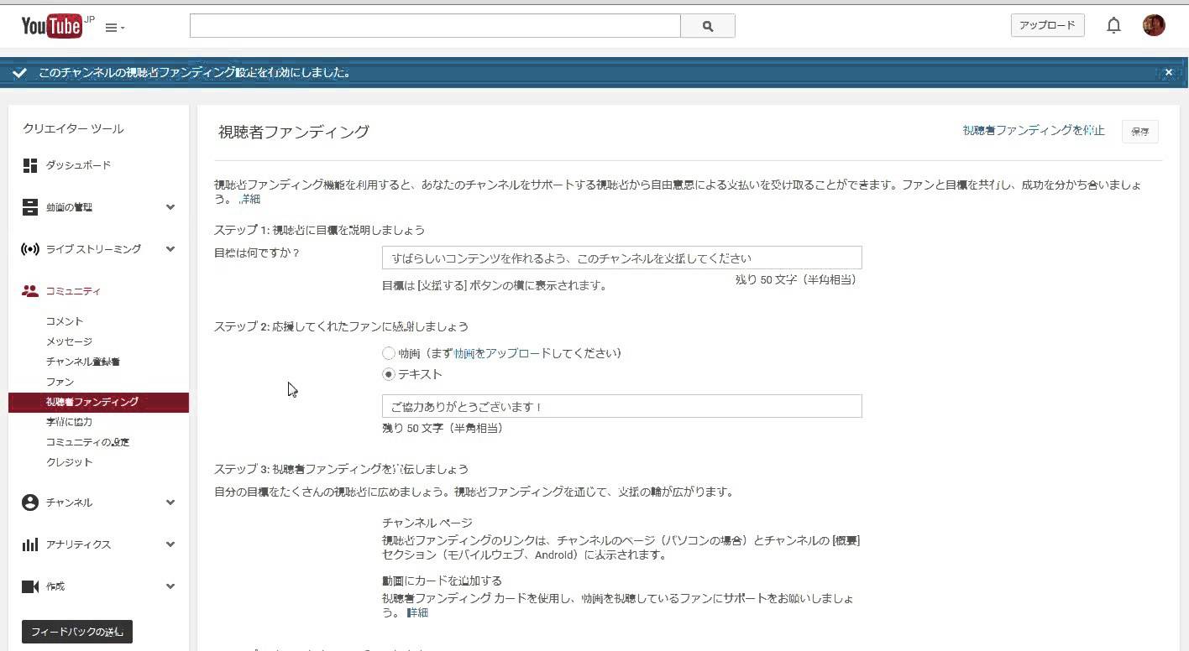Click the 目標は何ですか text field
Image resolution: width=1189 pixels, height=651 pixels.
(x=621, y=258)
